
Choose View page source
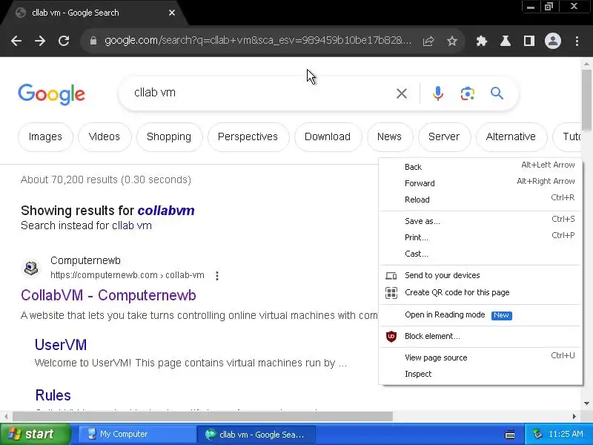click(480, 357)
